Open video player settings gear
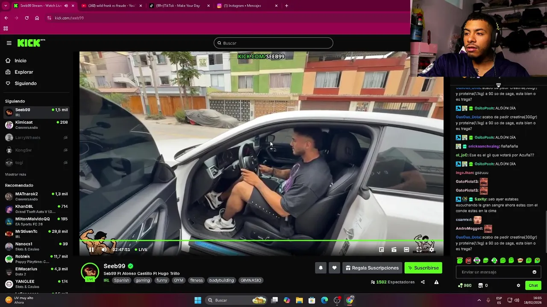Screen dimensions: 547x307 pyautogui.click(x=432, y=250)
